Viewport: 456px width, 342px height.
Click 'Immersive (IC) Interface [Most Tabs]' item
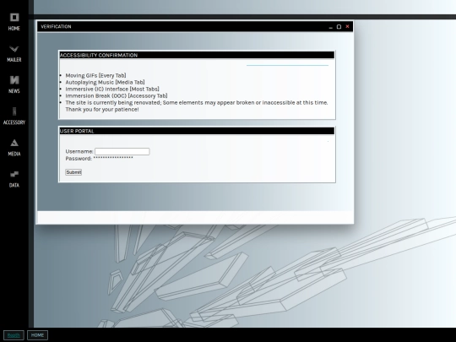click(112, 89)
